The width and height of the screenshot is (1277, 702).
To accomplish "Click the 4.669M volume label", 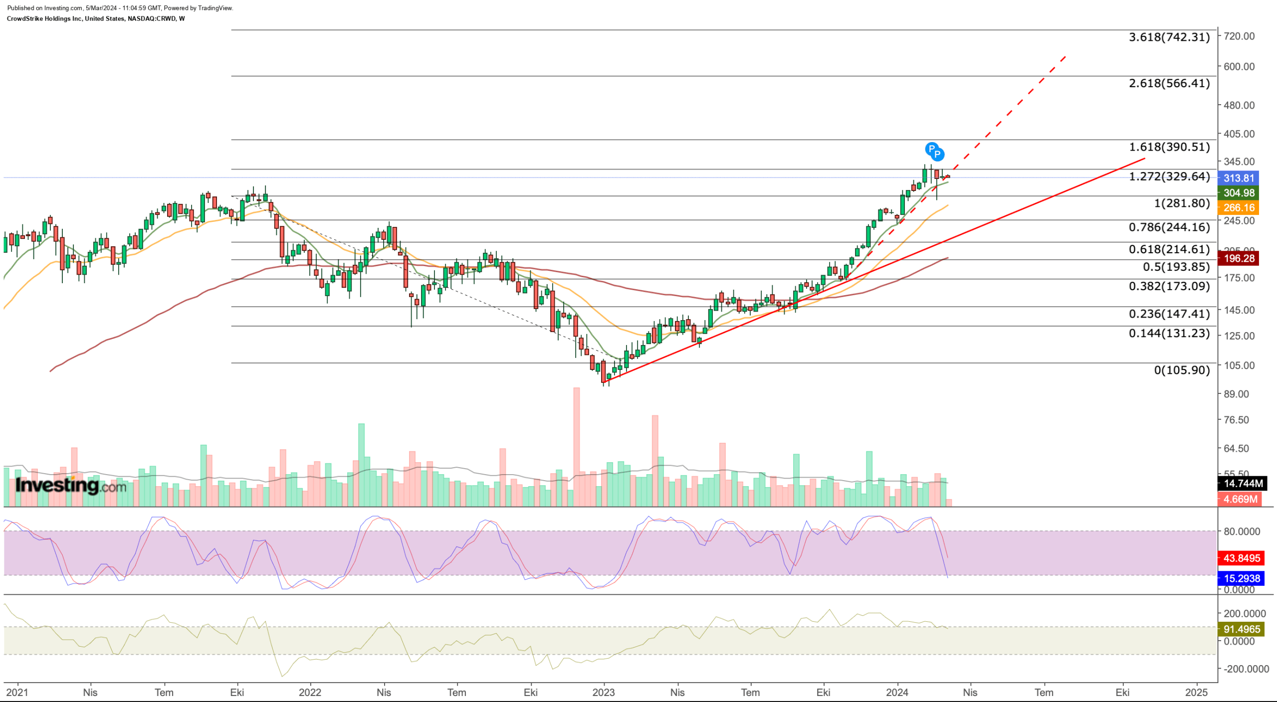I will 1240,499.
